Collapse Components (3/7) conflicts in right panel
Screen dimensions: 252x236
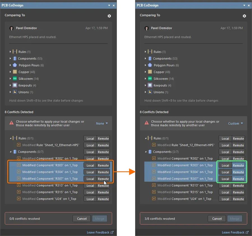[x=145, y=152]
